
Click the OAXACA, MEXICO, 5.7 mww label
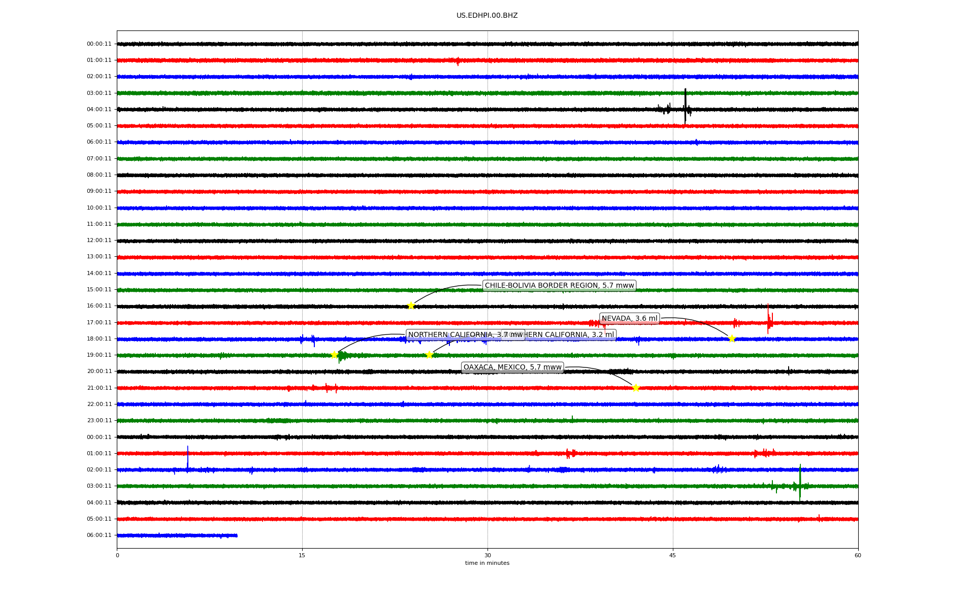coord(512,367)
